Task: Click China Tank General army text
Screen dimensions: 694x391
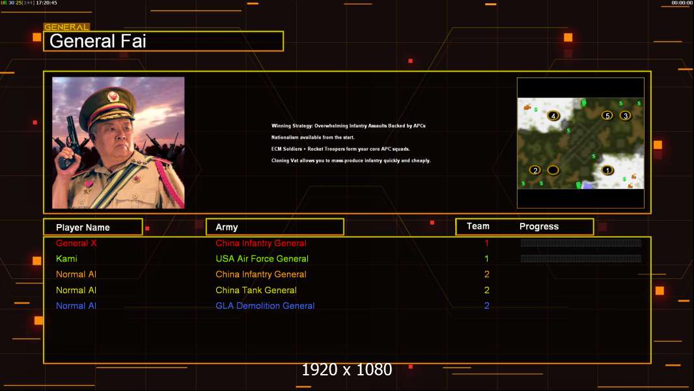Action: [x=256, y=290]
